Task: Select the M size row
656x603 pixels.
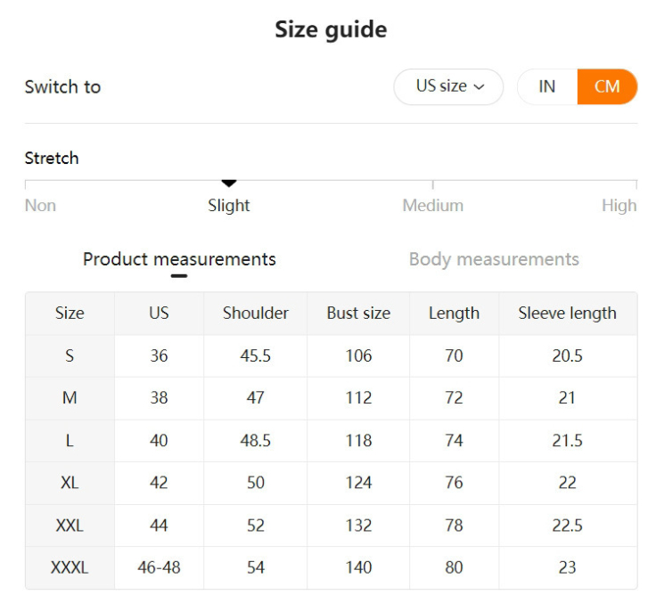Action: pos(70,398)
